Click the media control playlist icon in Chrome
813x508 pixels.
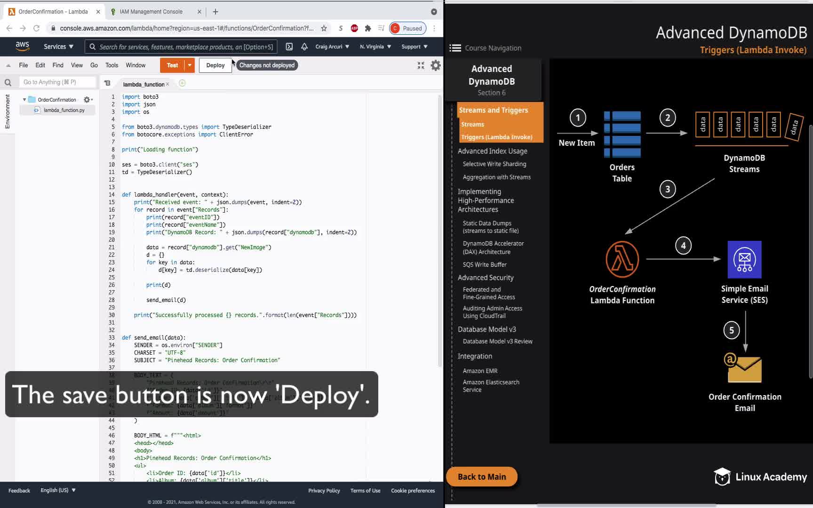pyautogui.click(x=381, y=28)
